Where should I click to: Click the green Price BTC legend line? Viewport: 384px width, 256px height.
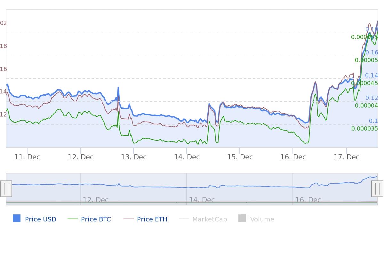pyautogui.click(x=73, y=219)
